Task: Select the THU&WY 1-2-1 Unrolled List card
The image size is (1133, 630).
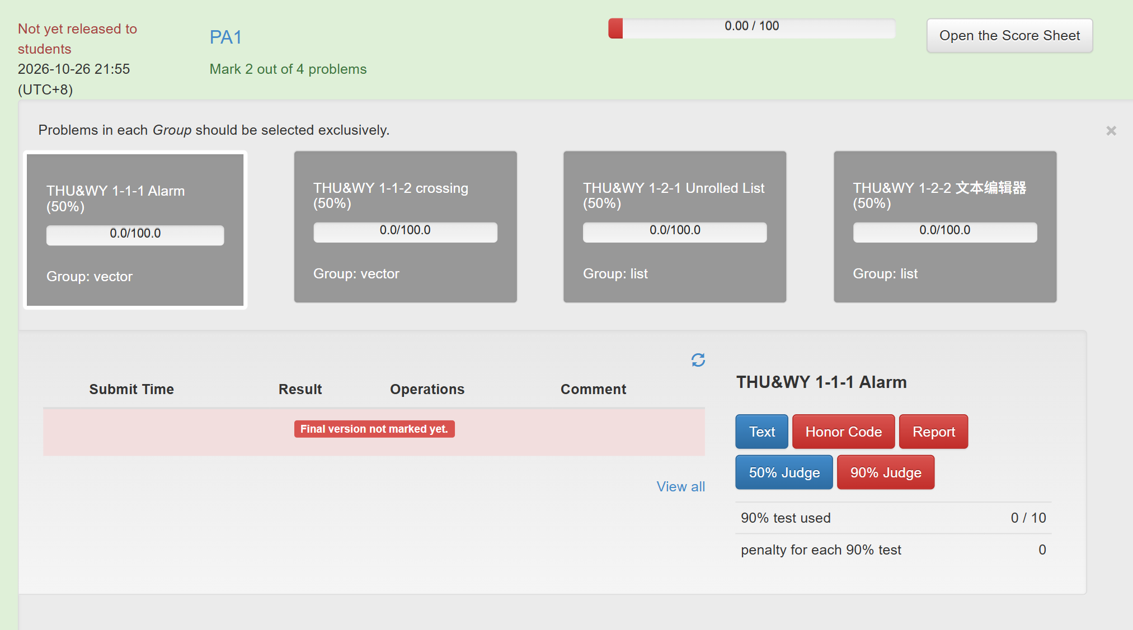Action: 675,227
